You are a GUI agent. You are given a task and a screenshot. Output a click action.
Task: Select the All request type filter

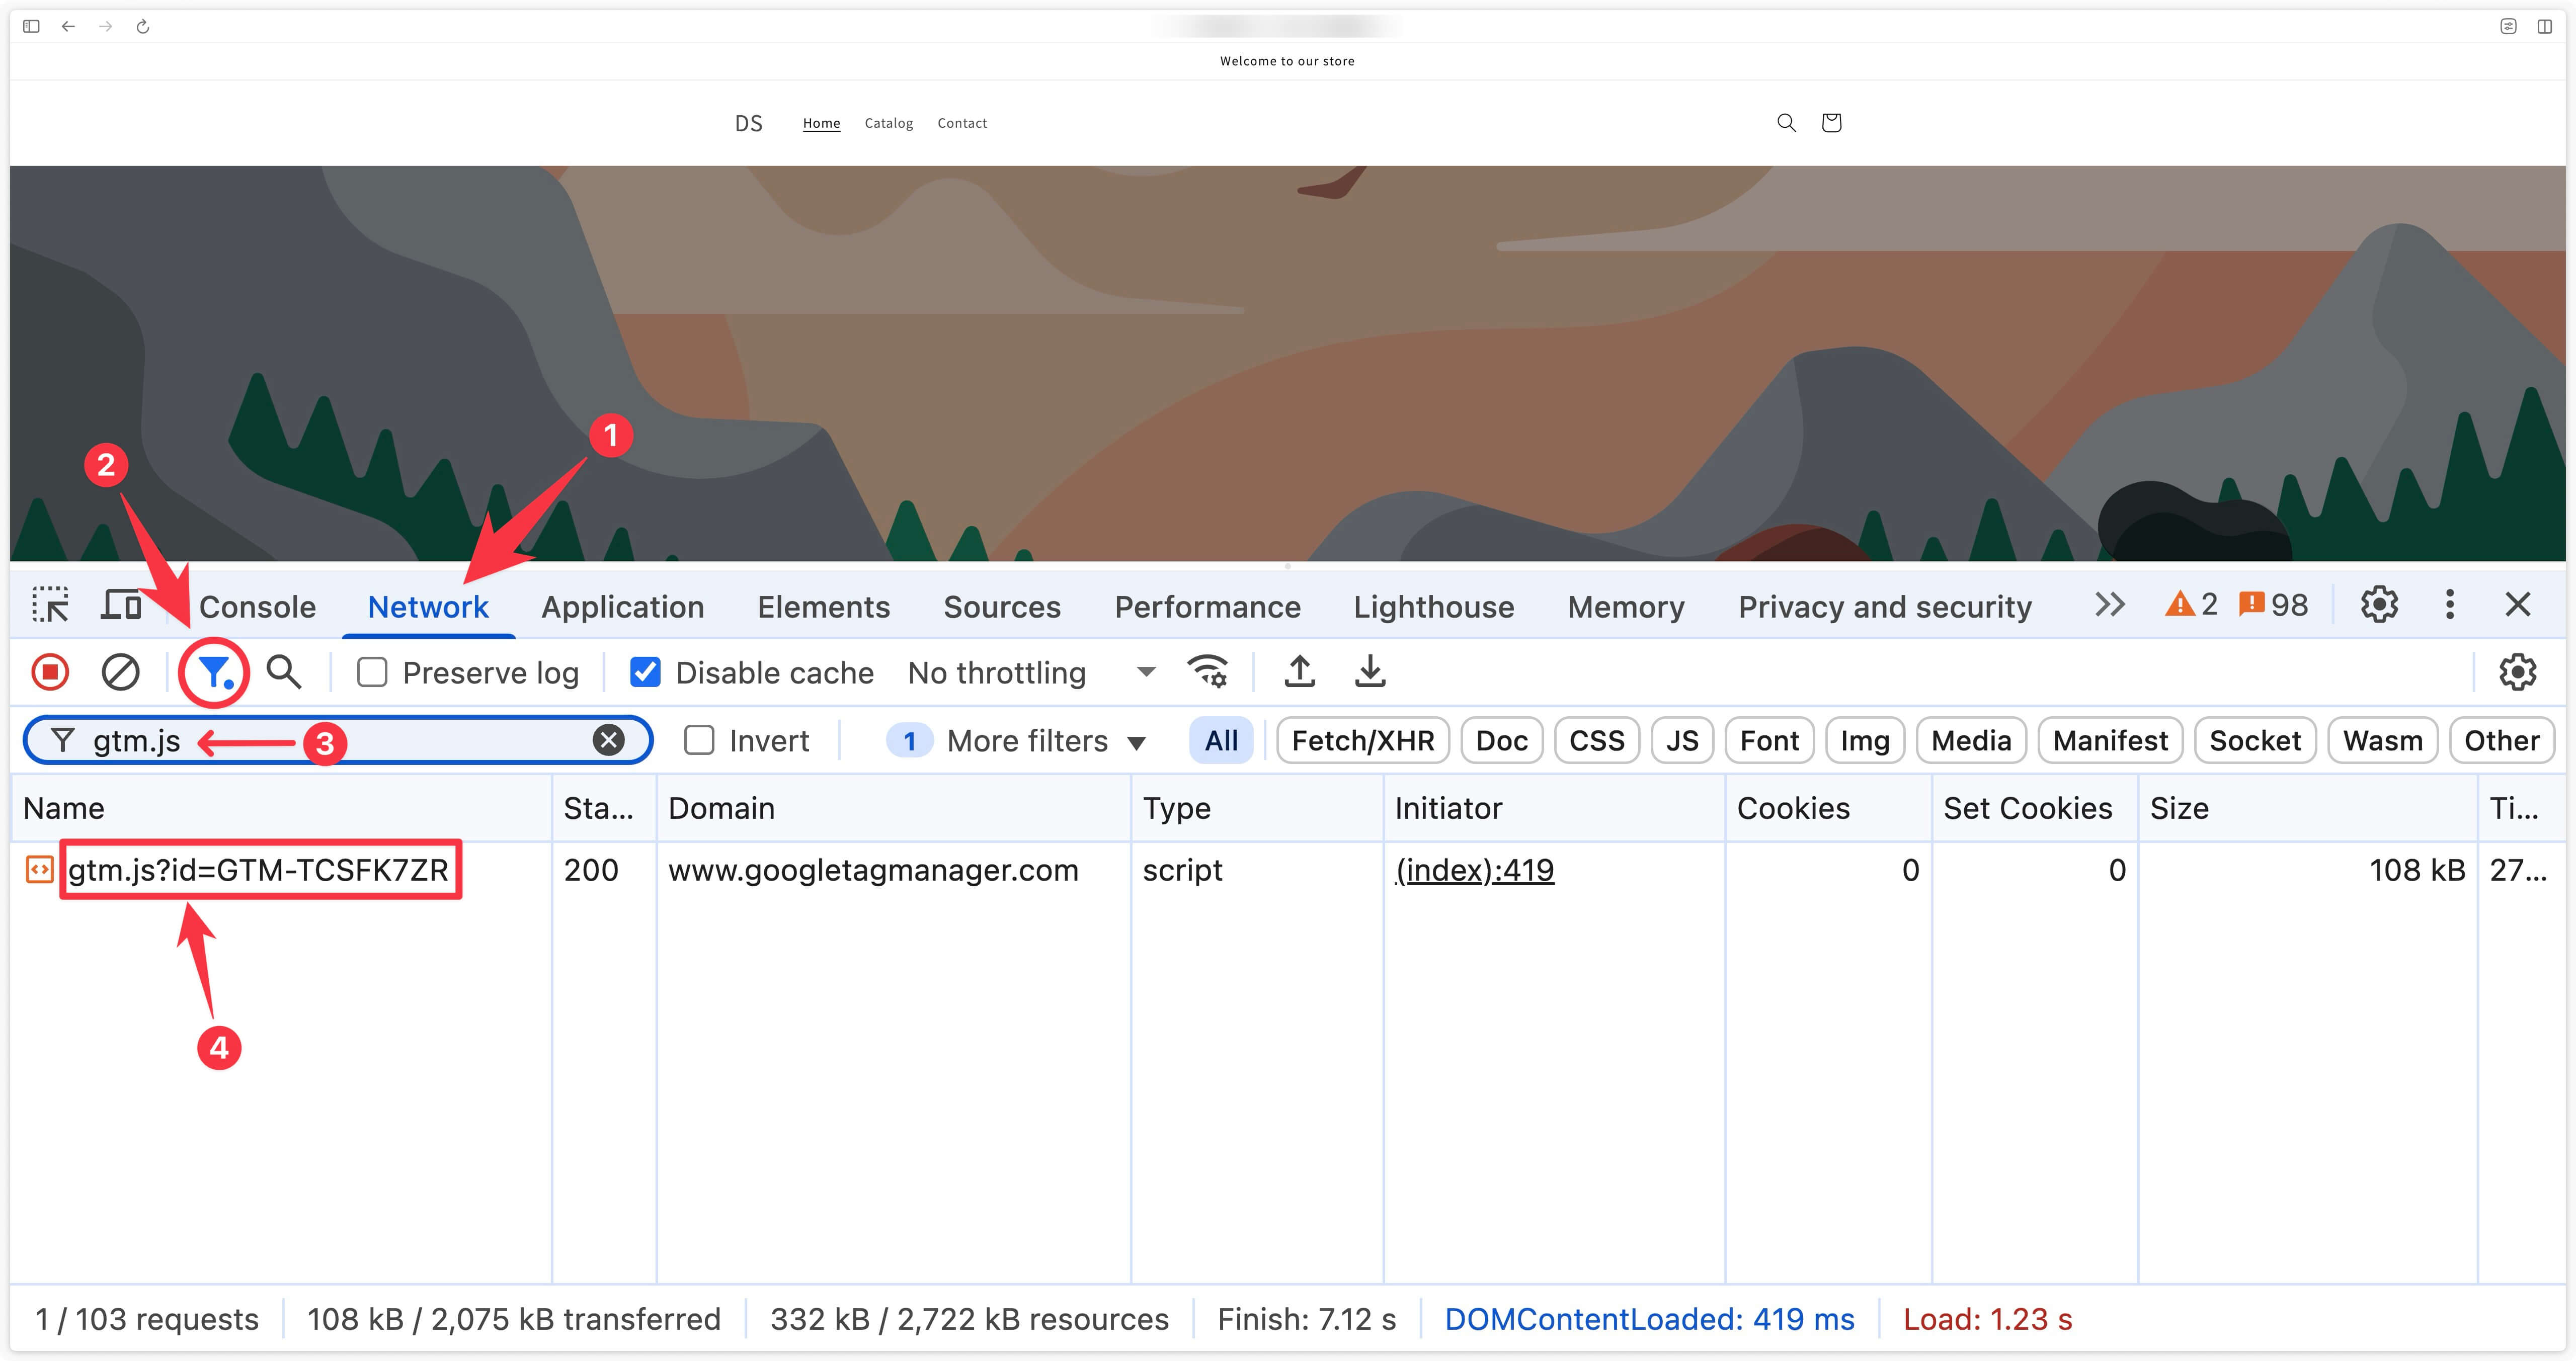1221,740
